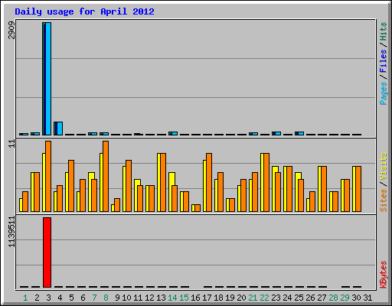Click day label 10 on the x-axis
392x306 pixels.
click(126, 298)
